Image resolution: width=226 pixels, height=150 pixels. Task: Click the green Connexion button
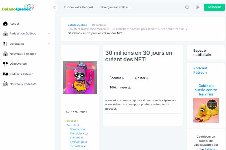(x=214, y=7)
